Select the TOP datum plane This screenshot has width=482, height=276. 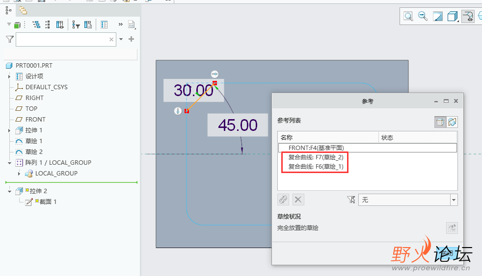point(31,109)
